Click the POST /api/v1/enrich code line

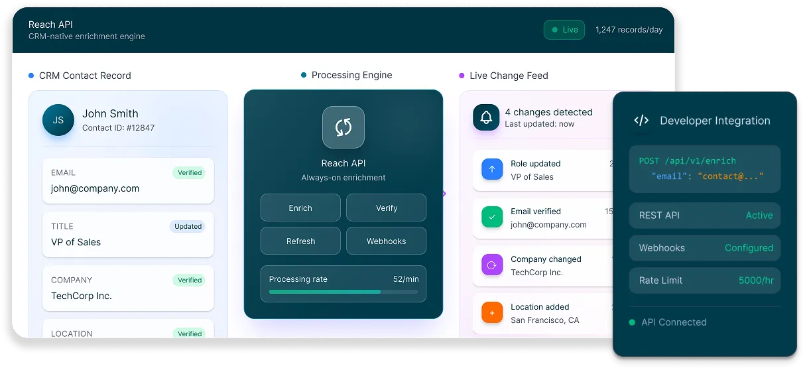click(688, 160)
